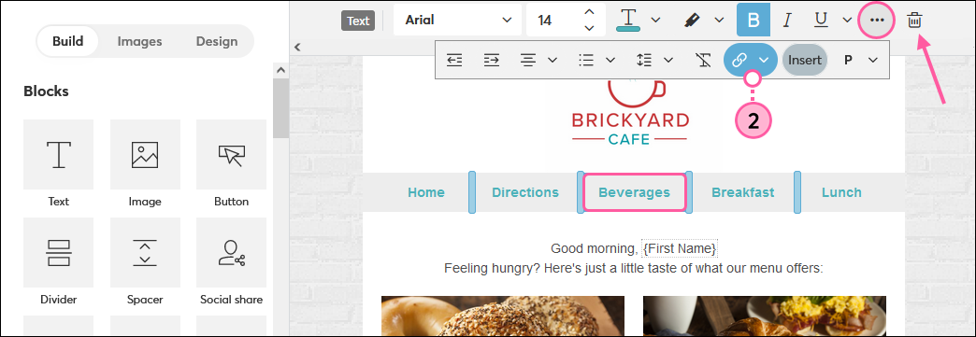Image resolution: width=976 pixels, height=337 pixels.
Task: Increase indent with the indent icon
Action: [x=492, y=60]
